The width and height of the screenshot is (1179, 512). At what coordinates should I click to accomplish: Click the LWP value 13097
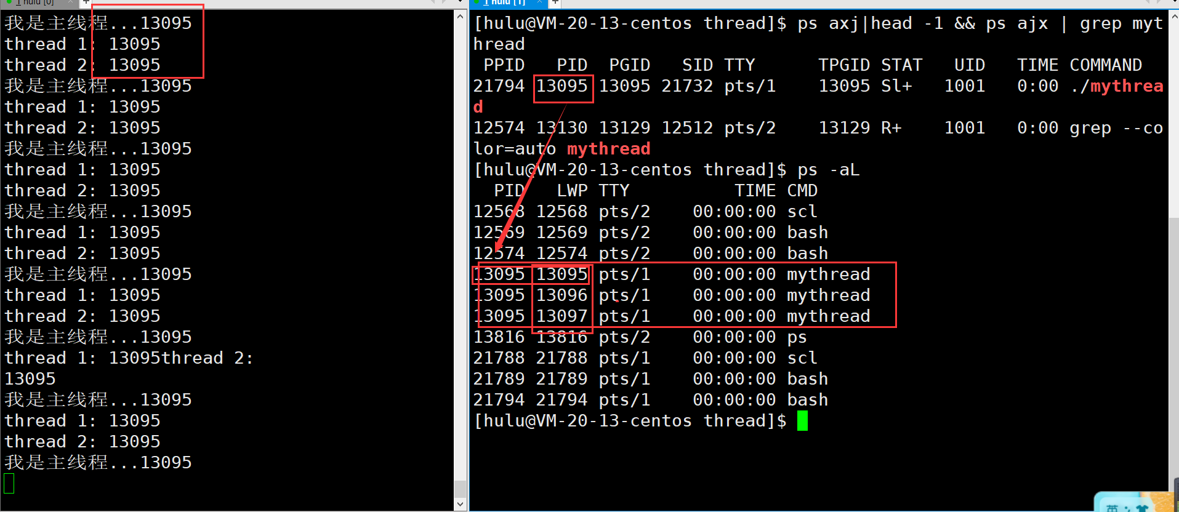coord(561,316)
